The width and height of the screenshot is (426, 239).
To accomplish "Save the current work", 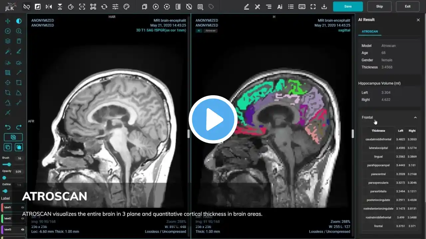I will (348, 6).
